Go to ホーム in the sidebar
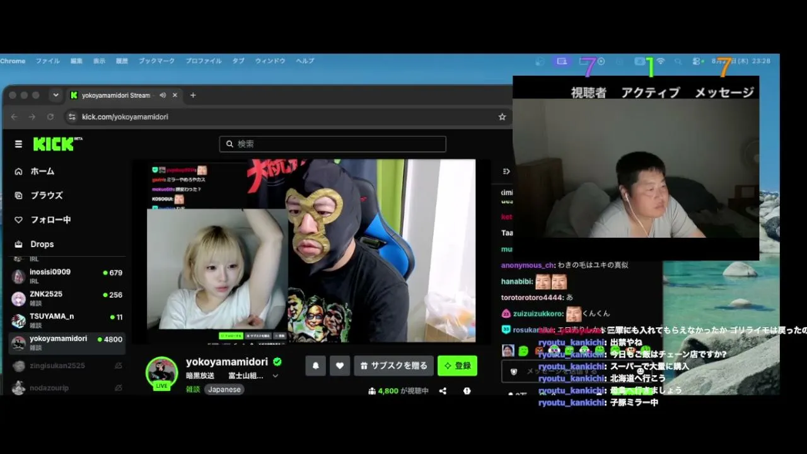807x454 pixels. [42, 172]
